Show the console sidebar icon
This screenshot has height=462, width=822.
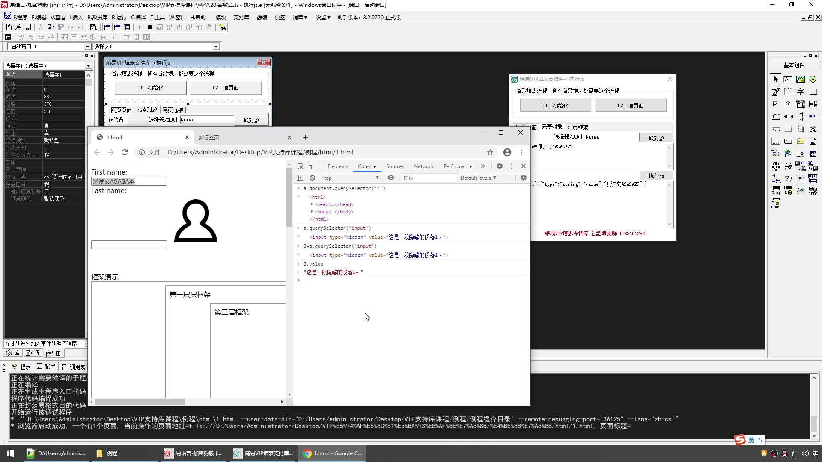[300, 178]
